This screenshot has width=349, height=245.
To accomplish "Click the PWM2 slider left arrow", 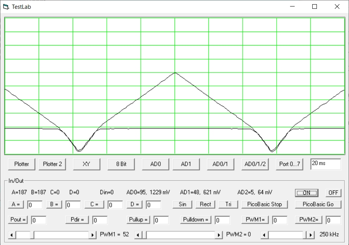I will point(139,235).
